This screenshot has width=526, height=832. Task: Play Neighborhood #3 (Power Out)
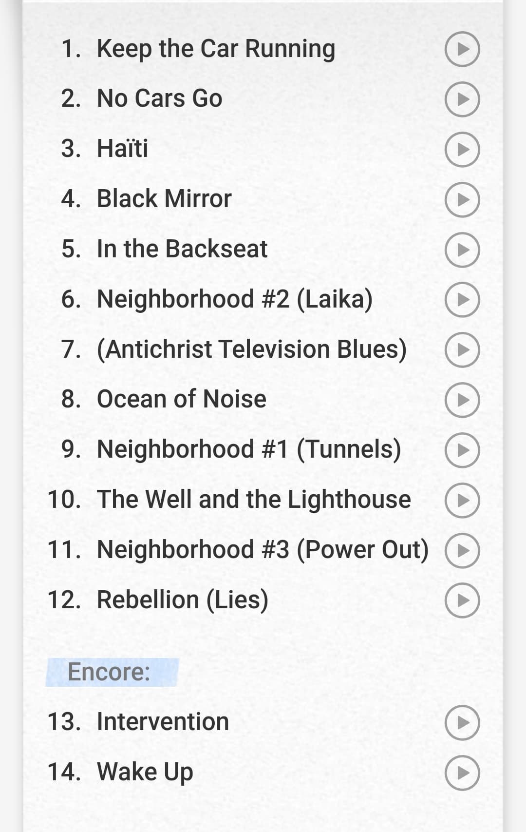462,551
